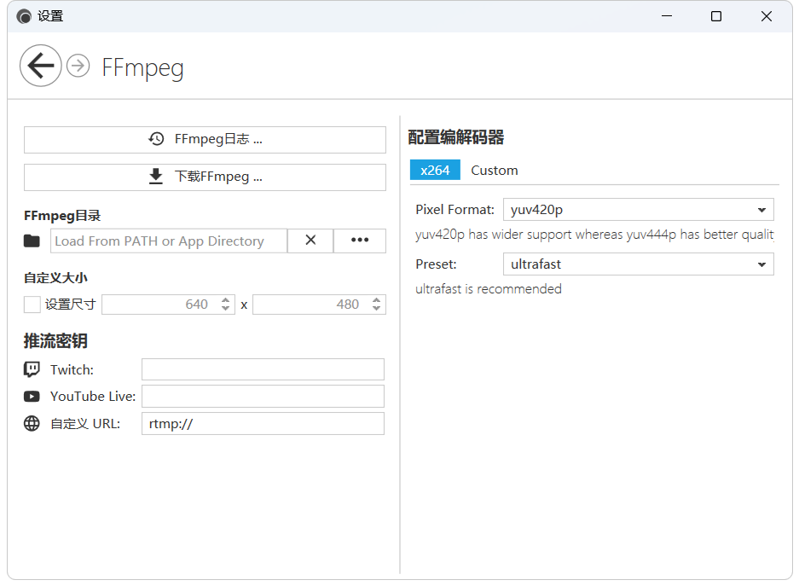Click the 下载FFmpeg download button
The image size is (799, 586).
pos(205,177)
